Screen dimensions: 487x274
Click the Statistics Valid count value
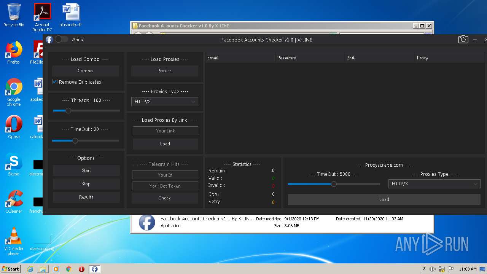[273, 178]
